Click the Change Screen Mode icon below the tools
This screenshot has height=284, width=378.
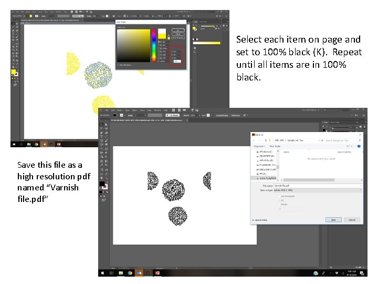[103, 200]
